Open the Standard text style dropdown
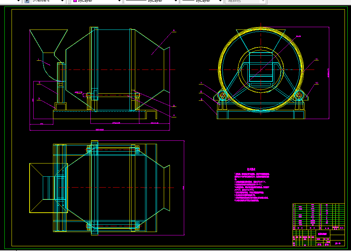Screen dimensions: 351x251 [63, 1]
